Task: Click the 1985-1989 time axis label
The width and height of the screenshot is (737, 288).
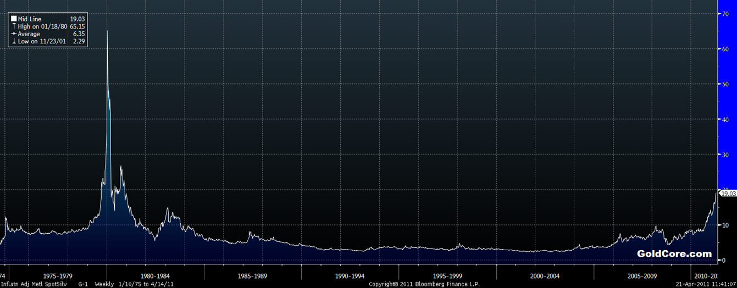Action: [x=253, y=276]
